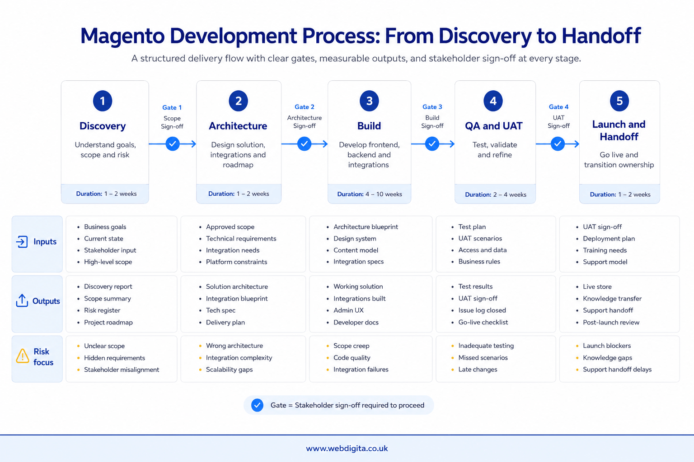Viewport: 694px width, 462px height.
Task: Click the Gate 3 Build Sign-off checkmark
Action: [432, 144]
